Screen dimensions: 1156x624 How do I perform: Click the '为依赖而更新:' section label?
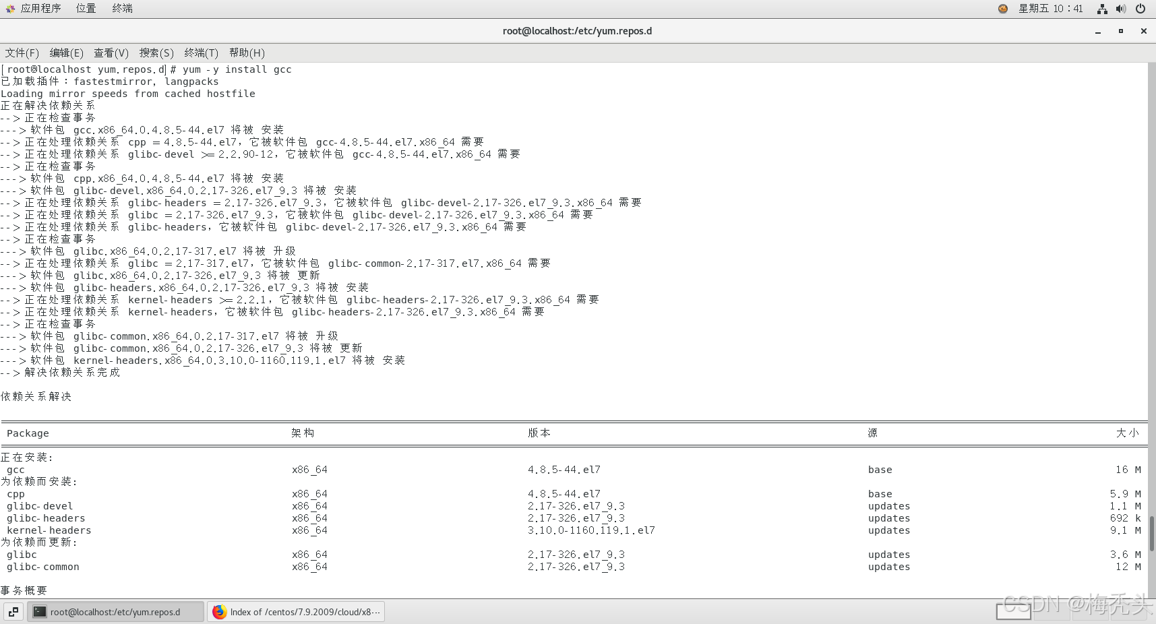pos(39,542)
